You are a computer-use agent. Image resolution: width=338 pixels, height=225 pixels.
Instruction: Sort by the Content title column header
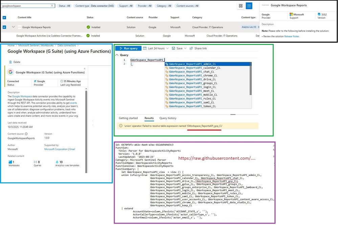(24, 18)
